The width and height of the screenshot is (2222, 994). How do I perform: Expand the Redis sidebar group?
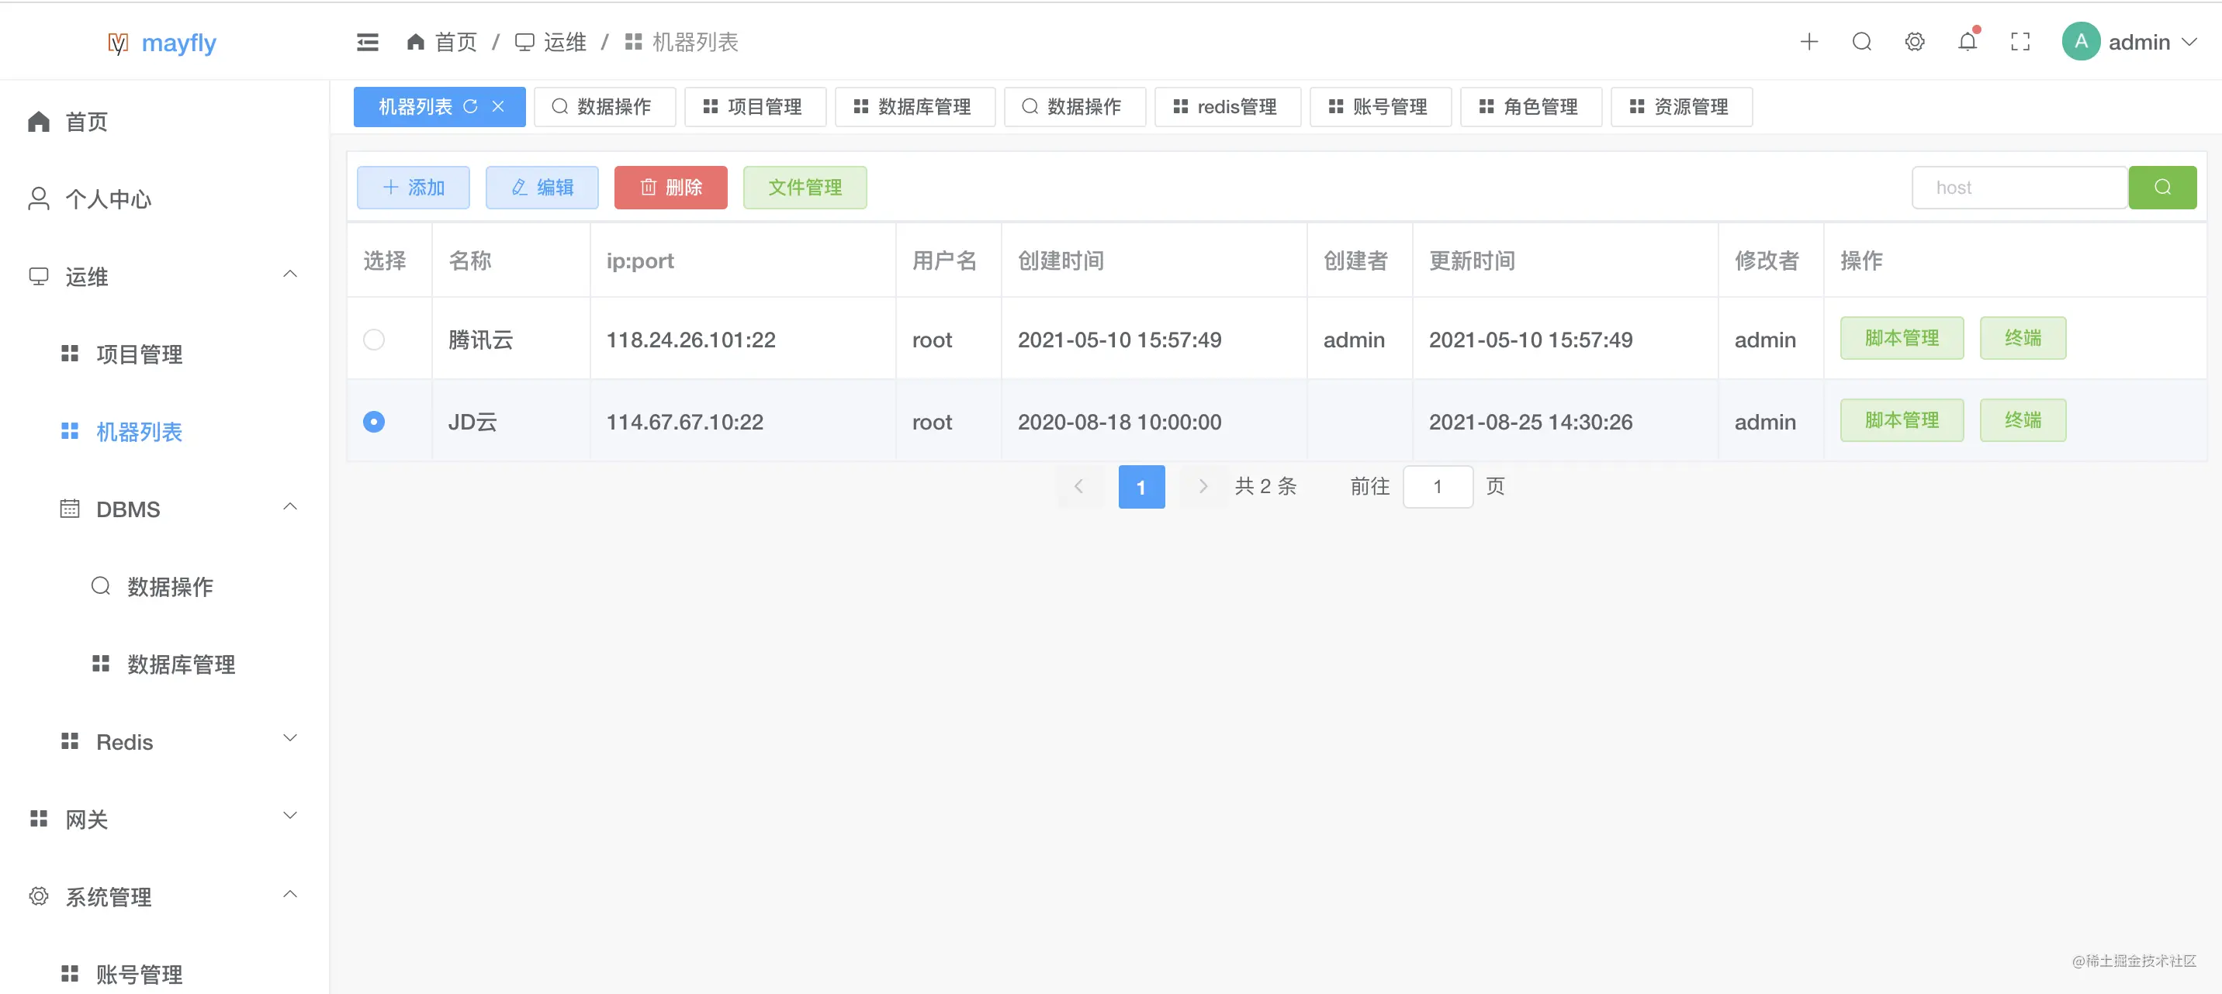coord(290,739)
